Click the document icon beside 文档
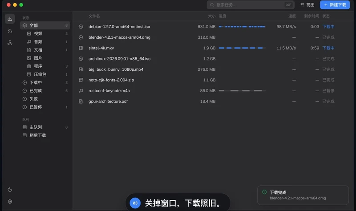Viewport: 356px width, 211px height. tap(29, 50)
